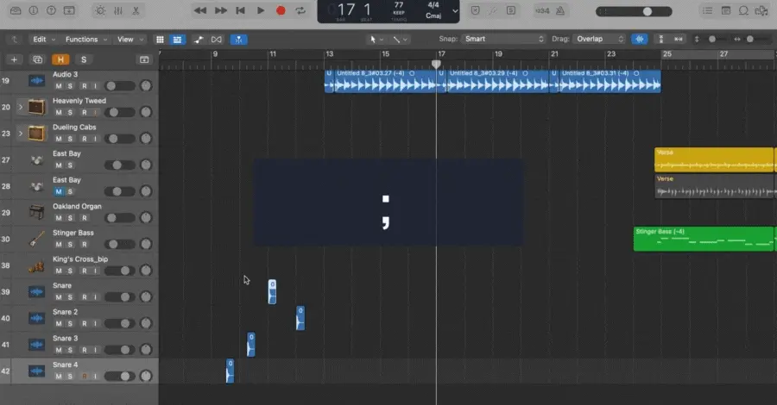Toggle the Solo S button in control bar

(x=511, y=10)
